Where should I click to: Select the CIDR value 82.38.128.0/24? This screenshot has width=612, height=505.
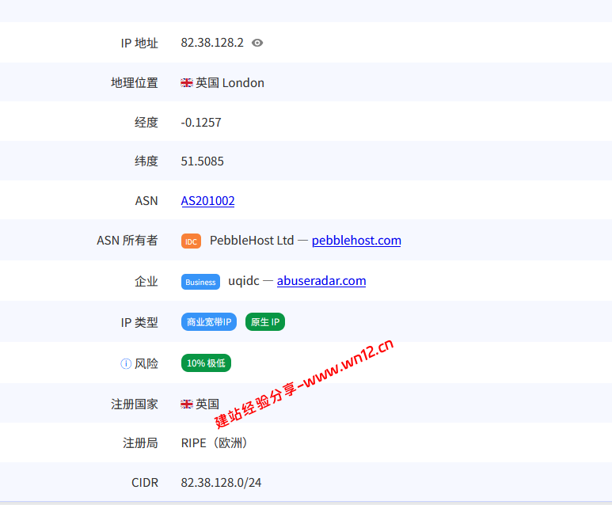[x=221, y=483]
